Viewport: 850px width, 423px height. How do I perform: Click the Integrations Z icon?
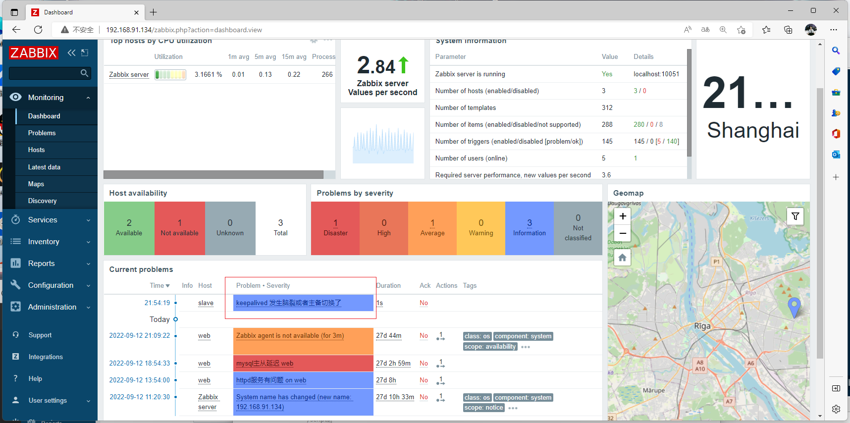(16, 357)
